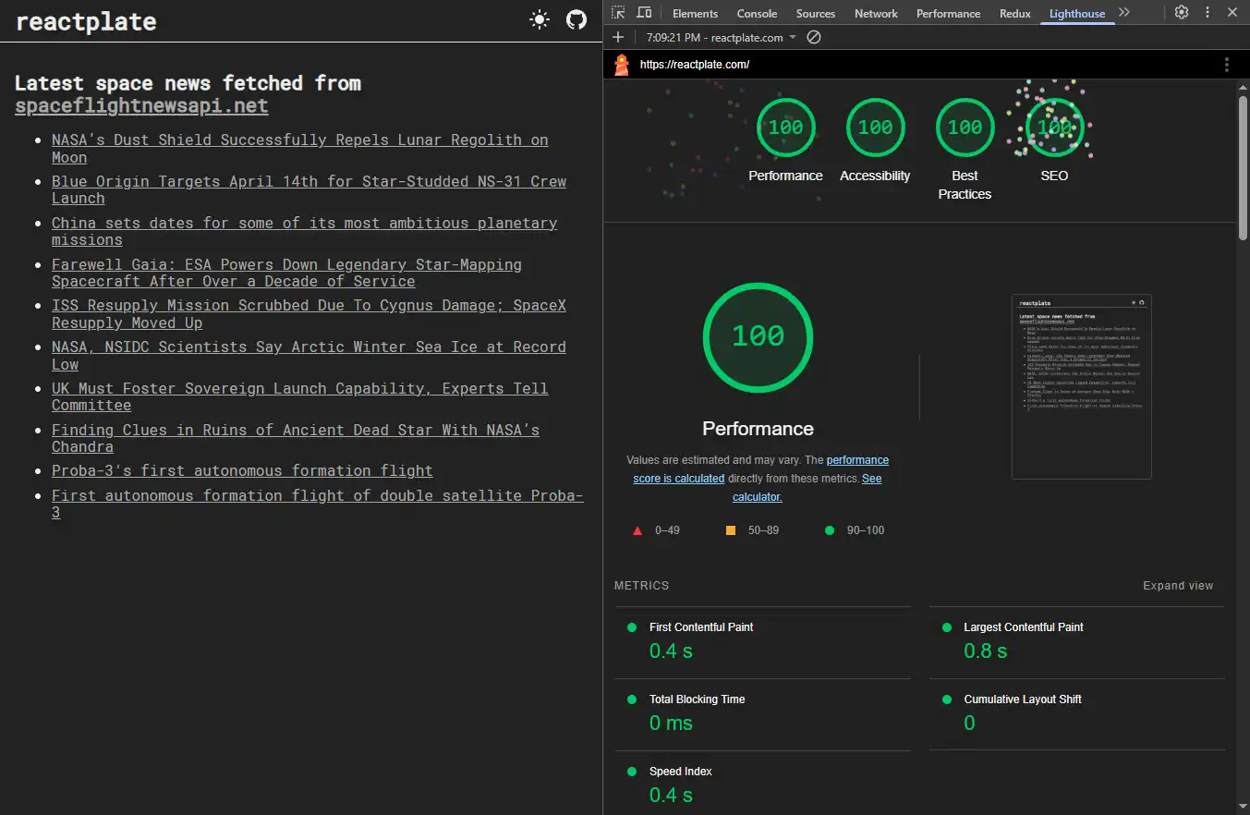This screenshot has height=815, width=1250.
Task: Toggle the device toolbar icon
Action: click(x=644, y=13)
